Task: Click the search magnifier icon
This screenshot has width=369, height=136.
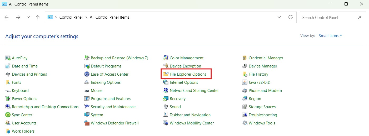Action: 360,17
